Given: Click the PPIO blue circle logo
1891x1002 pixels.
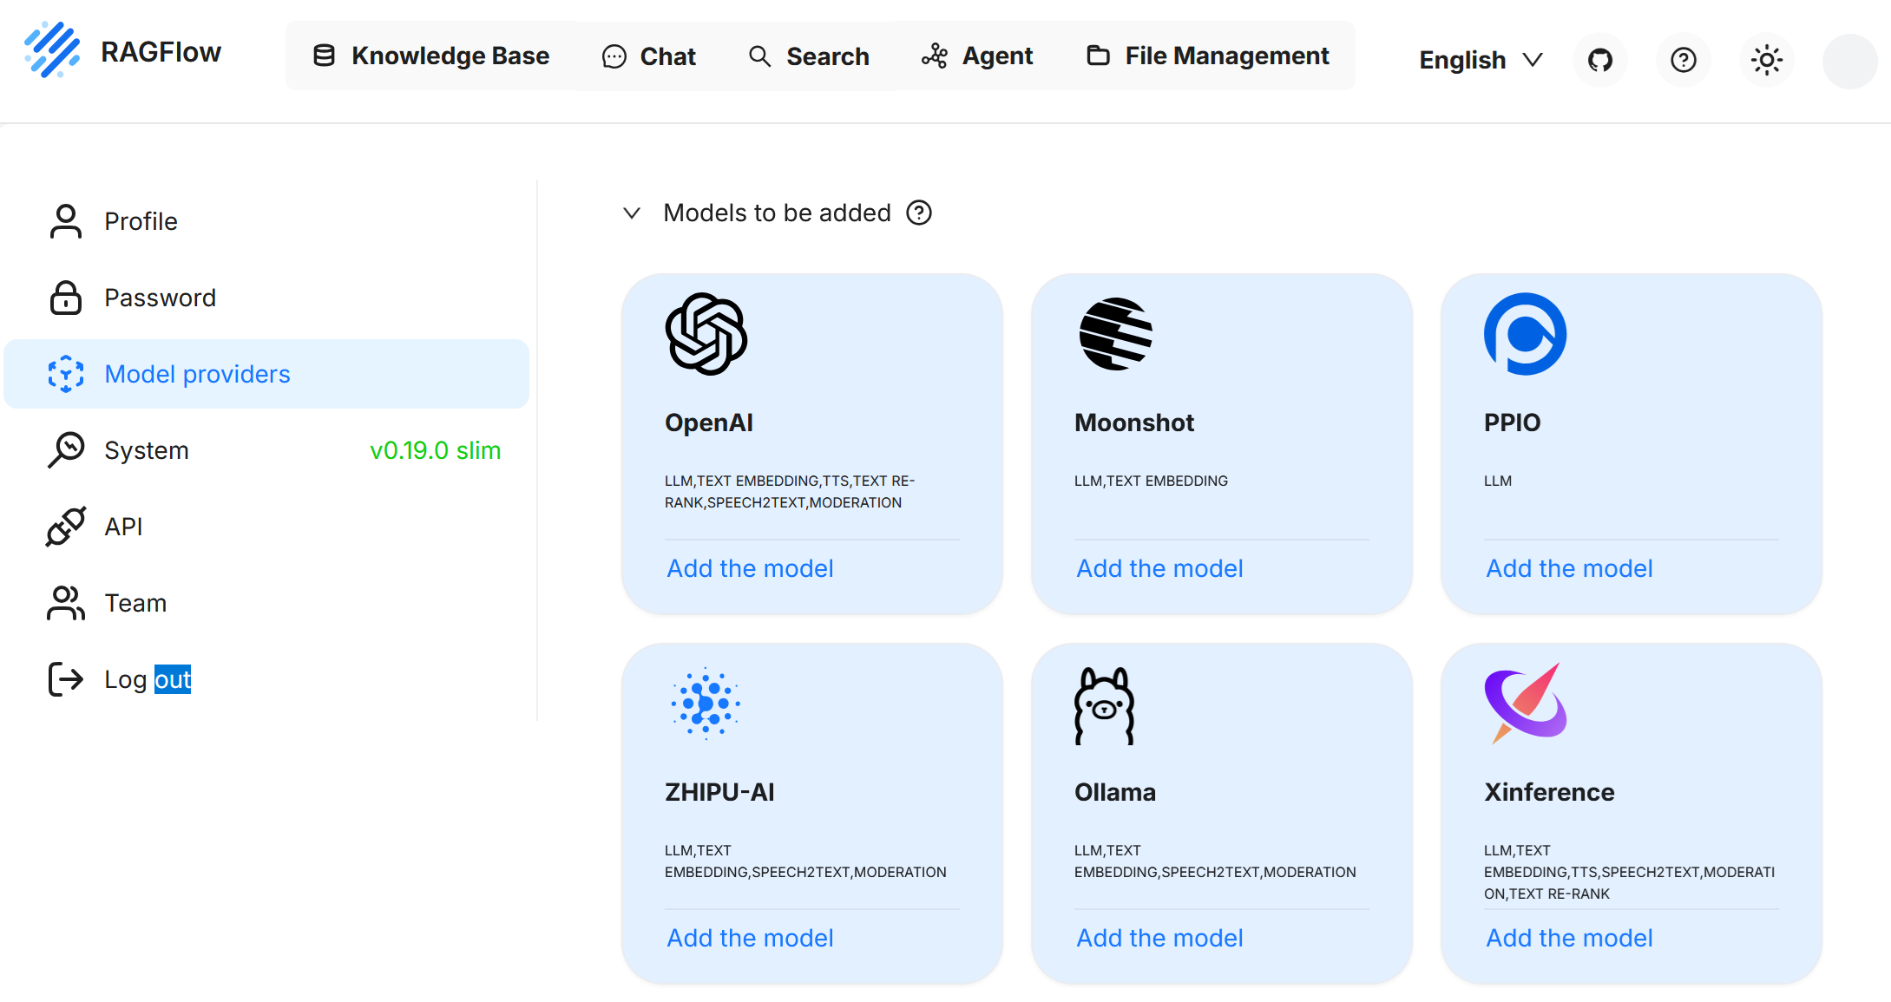Looking at the screenshot, I should pos(1525,334).
